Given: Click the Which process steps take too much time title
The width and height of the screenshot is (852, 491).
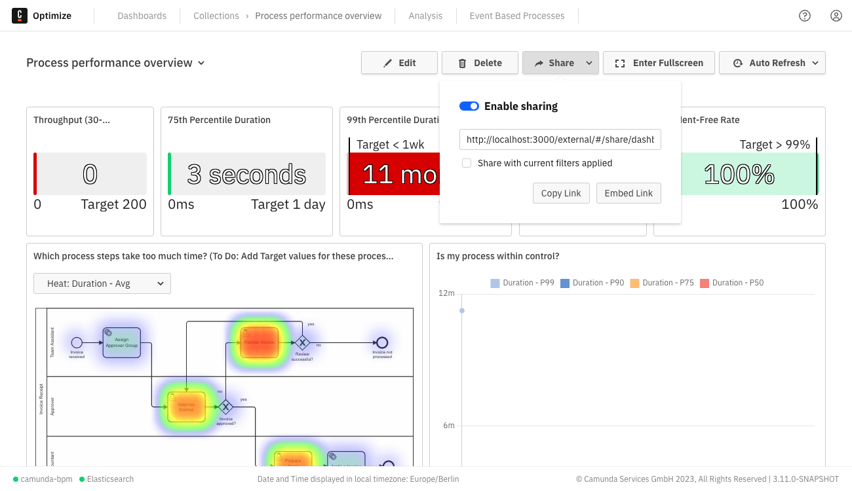Looking at the screenshot, I should point(214,256).
